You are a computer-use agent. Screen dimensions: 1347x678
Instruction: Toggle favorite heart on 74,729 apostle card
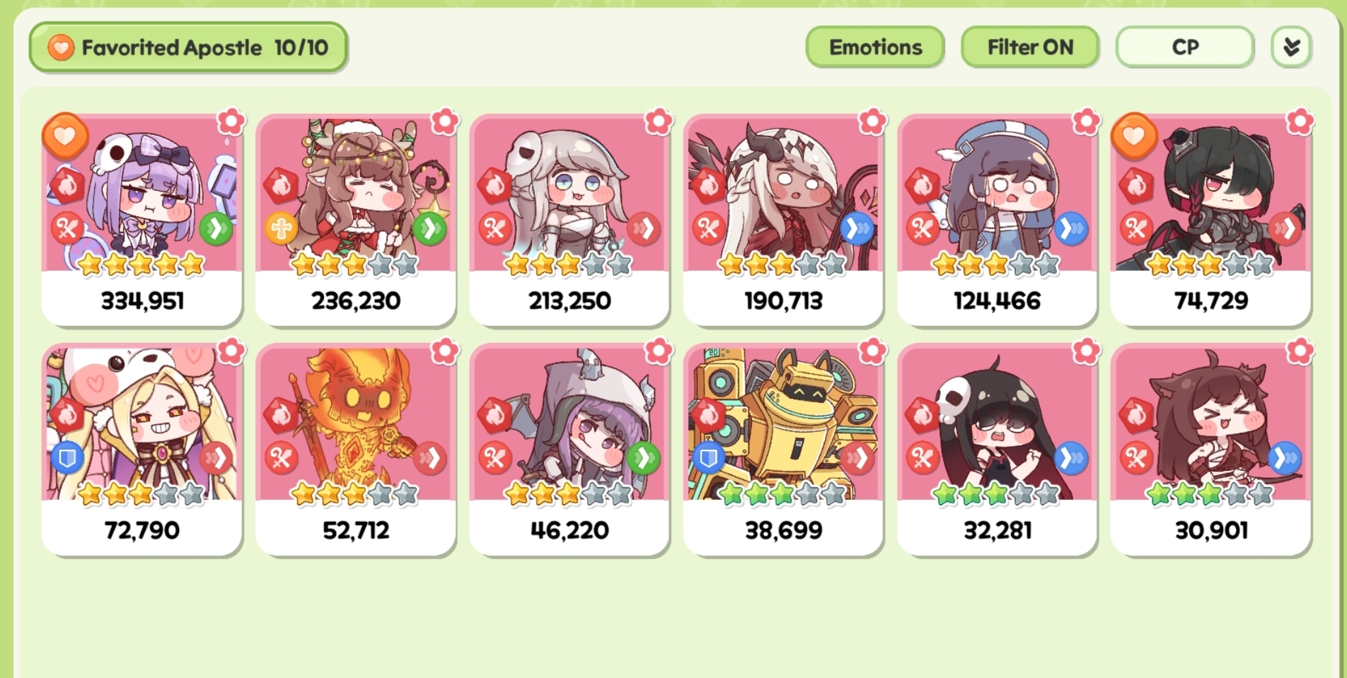pos(1134,136)
